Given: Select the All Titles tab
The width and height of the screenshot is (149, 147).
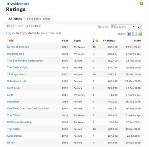Looking at the screenshot, I should tap(15, 19).
